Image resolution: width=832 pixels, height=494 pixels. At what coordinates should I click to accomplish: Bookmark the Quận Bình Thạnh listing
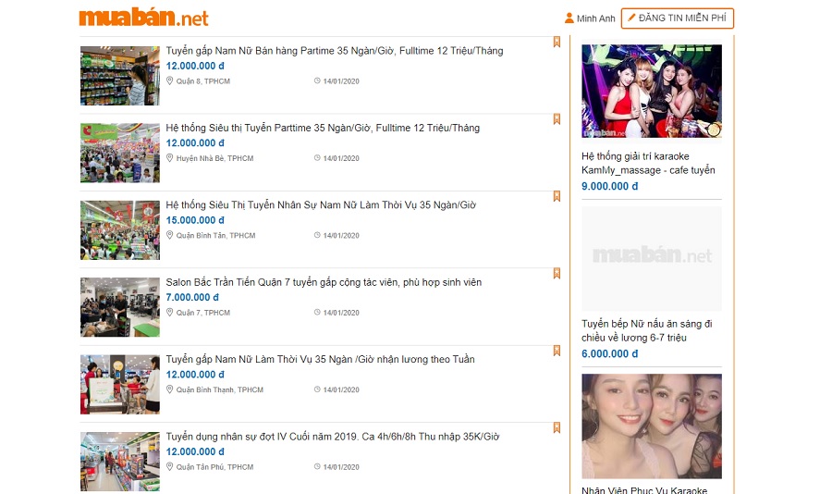pyautogui.click(x=557, y=351)
